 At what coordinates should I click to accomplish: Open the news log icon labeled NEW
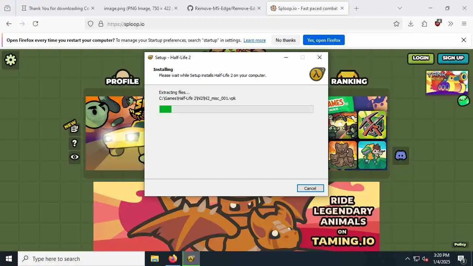coord(74,129)
